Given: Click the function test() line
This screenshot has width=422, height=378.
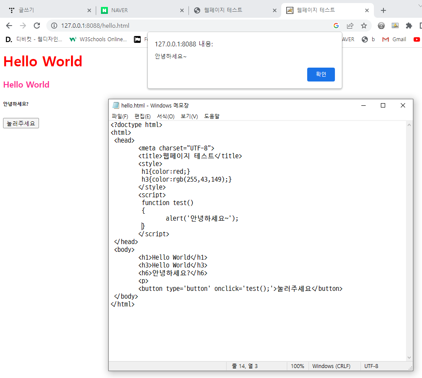Looking at the screenshot, I should [x=167, y=203].
